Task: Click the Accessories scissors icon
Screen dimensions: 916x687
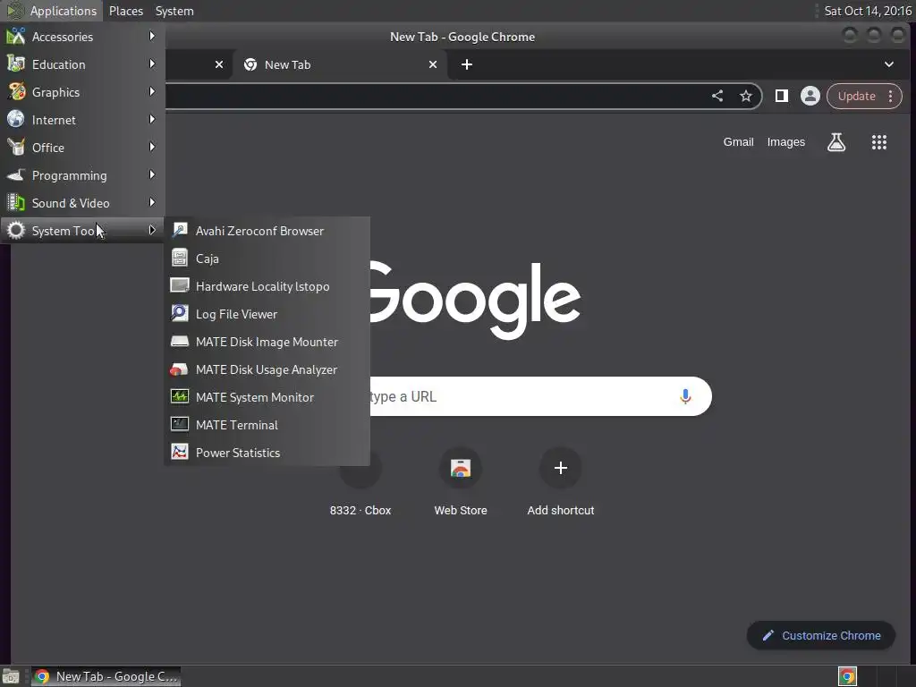Action: tap(16, 36)
